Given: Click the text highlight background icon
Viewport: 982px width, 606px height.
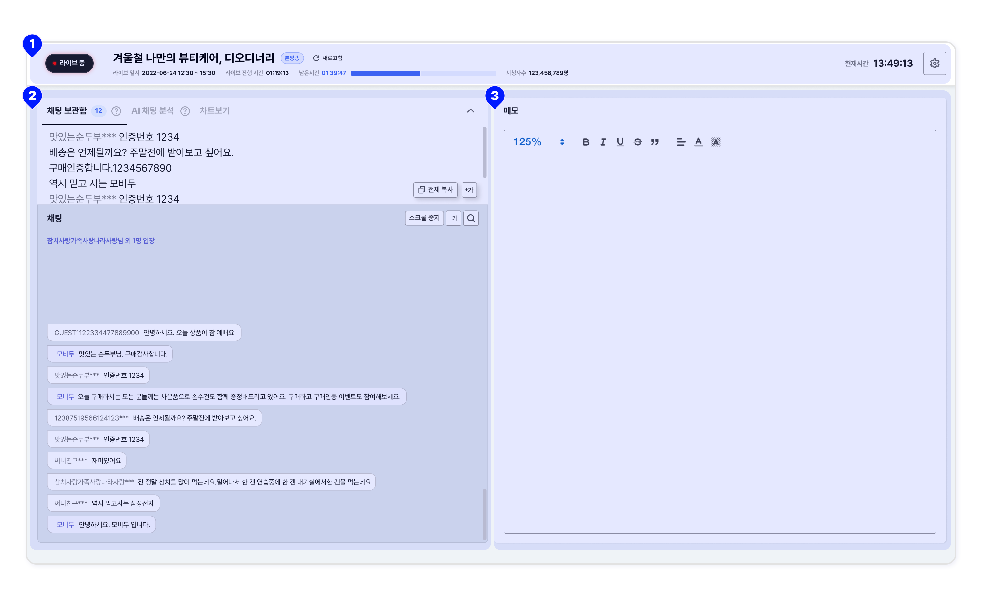Looking at the screenshot, I should click(x=716, y=142).
